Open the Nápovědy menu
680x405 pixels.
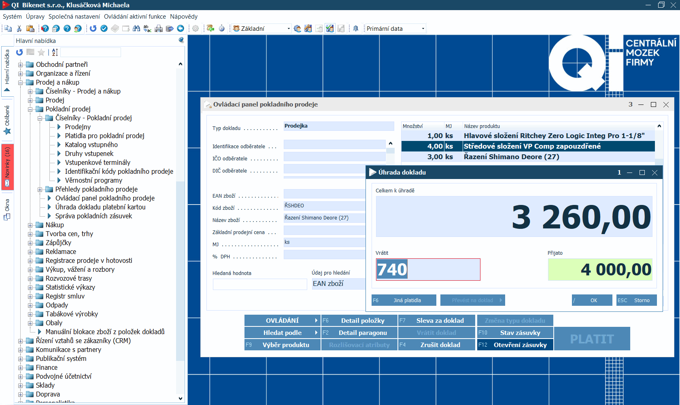tap(184, 17)
